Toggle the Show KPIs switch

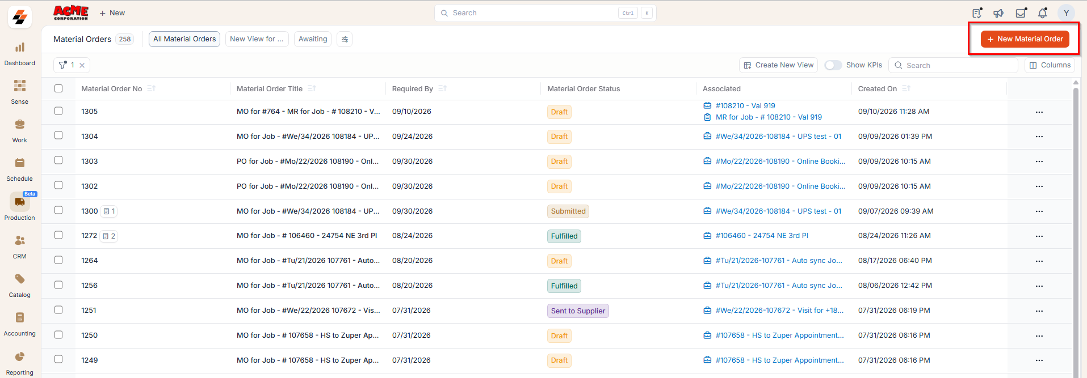coord(833,65)
